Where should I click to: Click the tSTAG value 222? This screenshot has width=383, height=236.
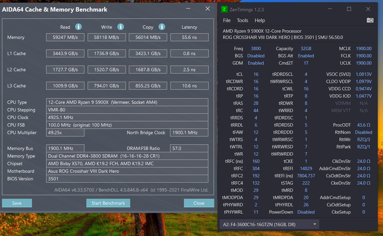(306, 183)
